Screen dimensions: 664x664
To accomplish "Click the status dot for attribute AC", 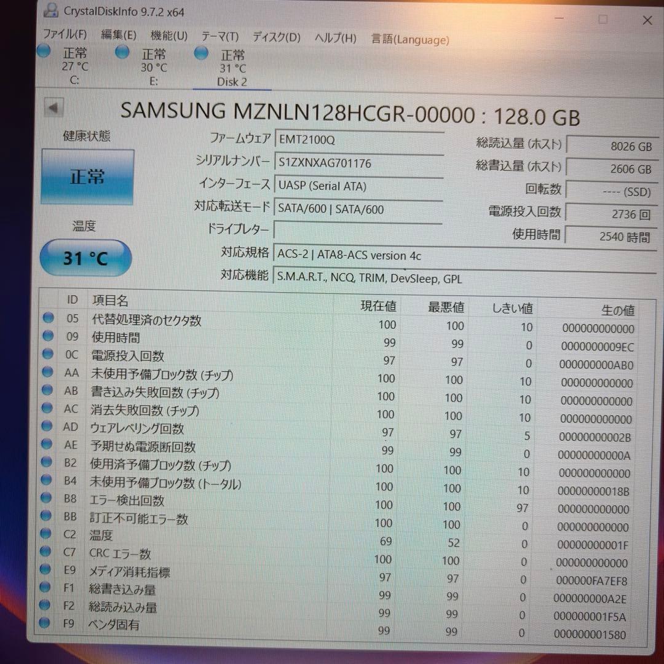I will (x=47, y=408).
